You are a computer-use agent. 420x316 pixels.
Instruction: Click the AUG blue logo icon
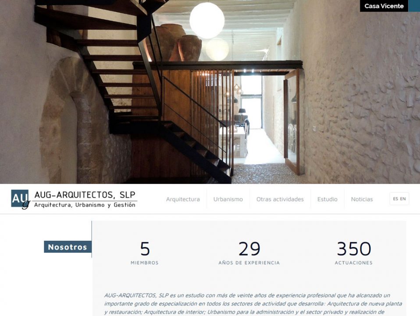20,199
